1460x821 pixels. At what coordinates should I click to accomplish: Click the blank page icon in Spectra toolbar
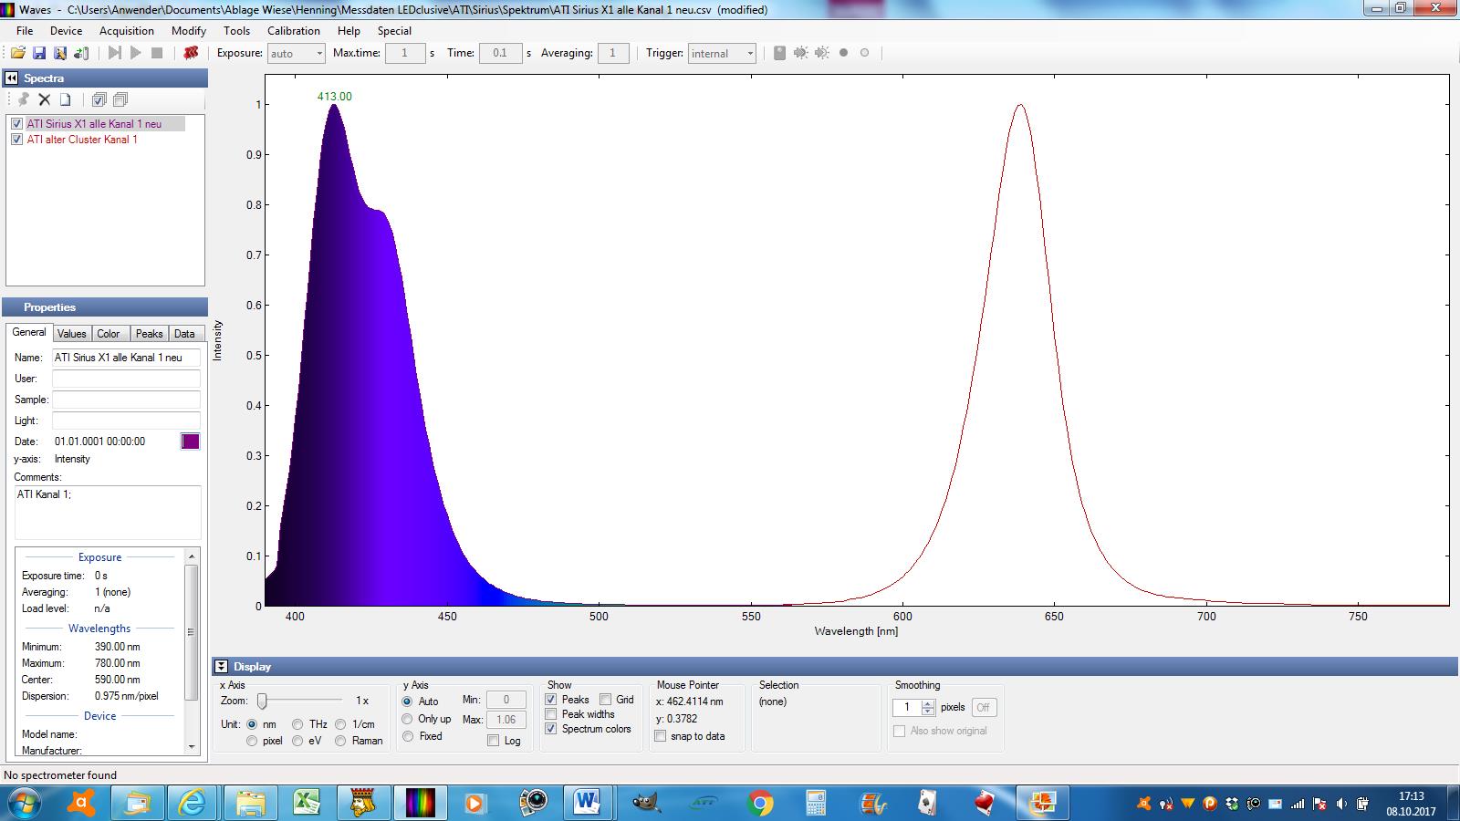pos(66,99)
